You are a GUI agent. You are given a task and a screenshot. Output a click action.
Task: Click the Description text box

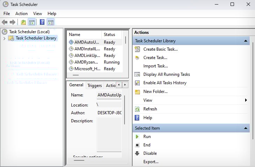click(109, 135)
